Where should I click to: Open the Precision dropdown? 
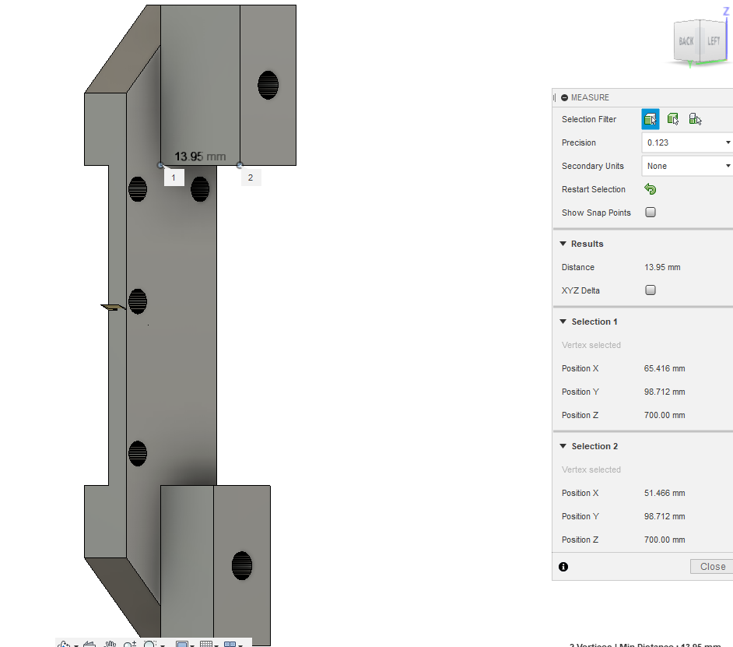click(x=688, y=142)
